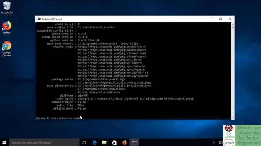
Task: Click the 'conda version : 4.5.4' line
Action: tap(69, 34)
